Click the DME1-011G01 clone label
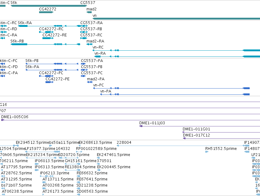Viewport: 260px width, 196px height. (x=196, y=129)
